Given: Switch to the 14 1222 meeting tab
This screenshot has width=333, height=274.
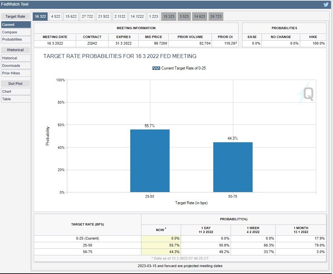Looking at the screenshot, I should pyautogui.click(x=137, y=16).
